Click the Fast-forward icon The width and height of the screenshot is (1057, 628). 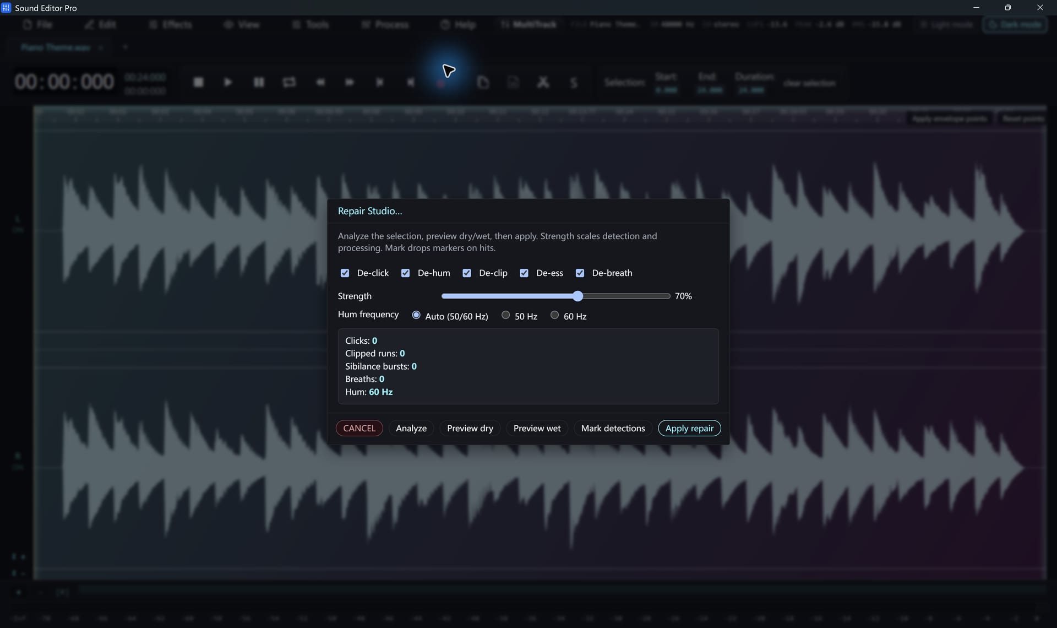(350, 82)
